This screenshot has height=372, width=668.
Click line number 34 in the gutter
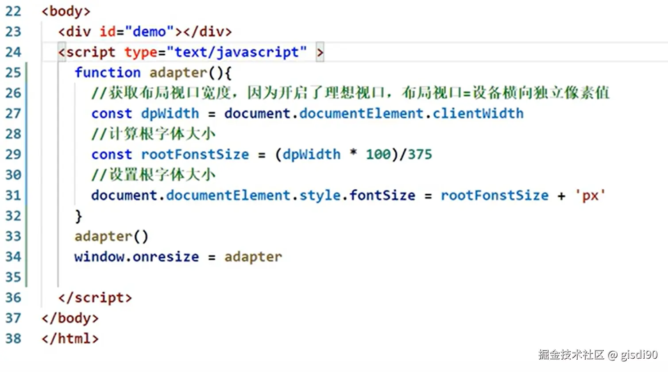click(13, 257)
